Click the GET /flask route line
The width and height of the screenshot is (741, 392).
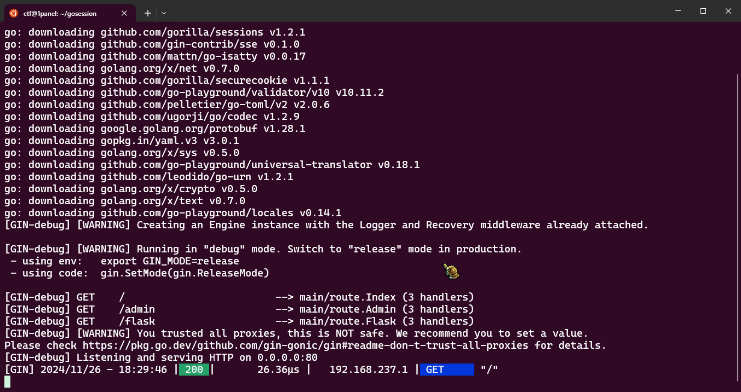[239, 321]
